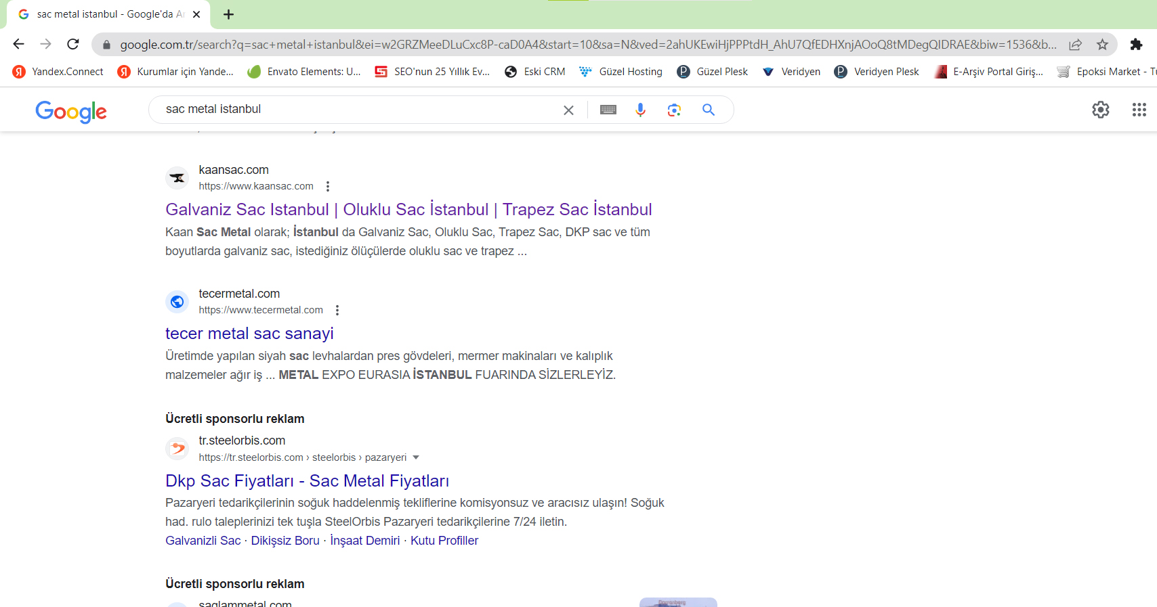Open 'Galvaniz Sac Istanbul | Oluklu Sac' result

[408, 209]
